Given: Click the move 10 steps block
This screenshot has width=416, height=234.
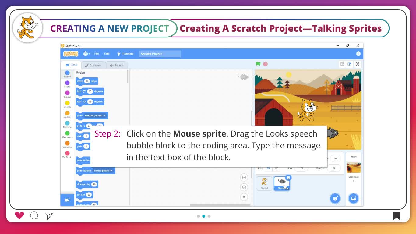Looking at the screenshot, I should 87,81.
